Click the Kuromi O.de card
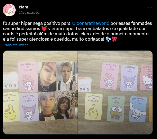 pyautogui.click(x=129, y=78)
